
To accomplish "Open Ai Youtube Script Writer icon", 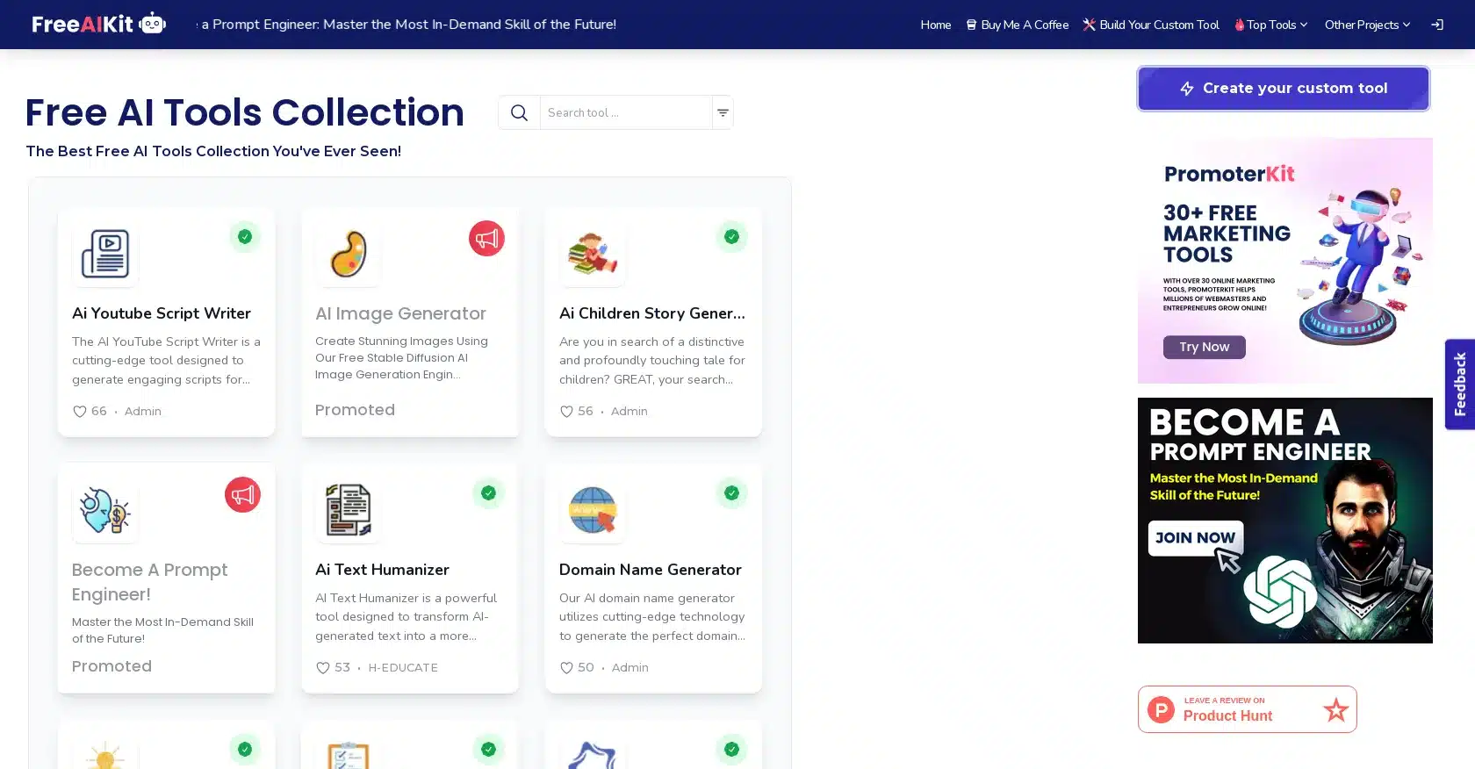I will (x=105, y=254).
